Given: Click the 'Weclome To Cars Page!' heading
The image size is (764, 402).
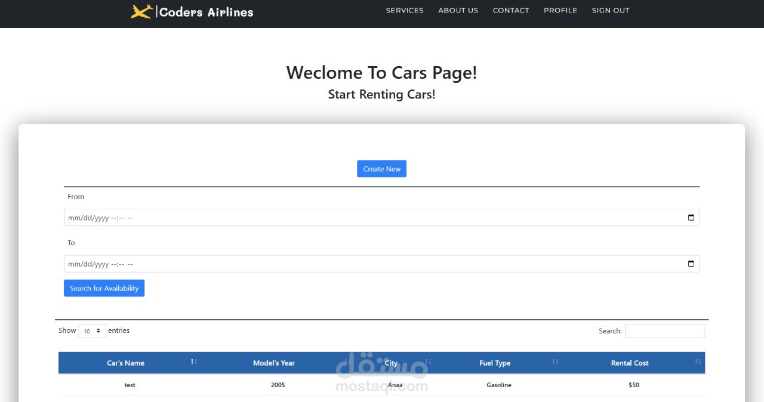Looking at the screenshot, I should coord(382,73).
